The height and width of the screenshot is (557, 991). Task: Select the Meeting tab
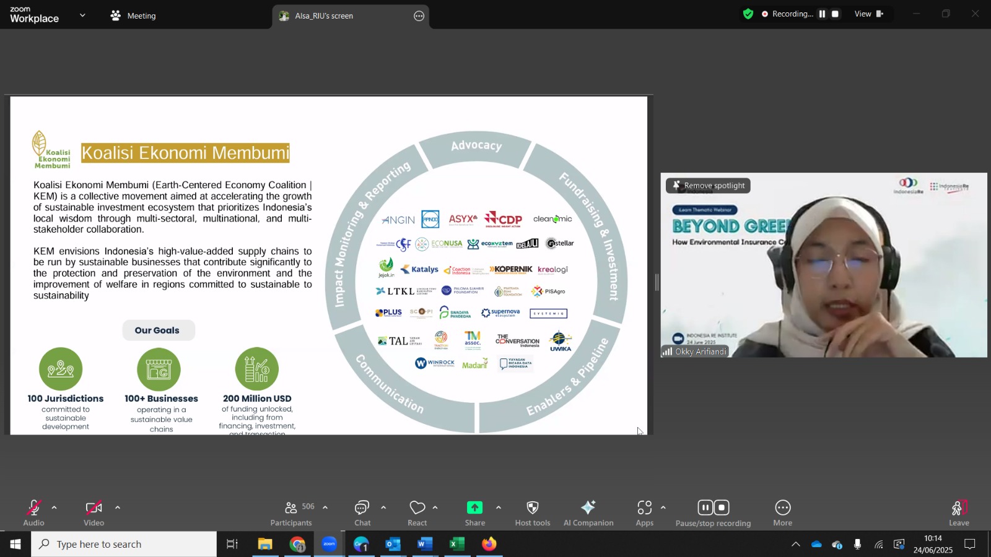(x=133, y=15)
